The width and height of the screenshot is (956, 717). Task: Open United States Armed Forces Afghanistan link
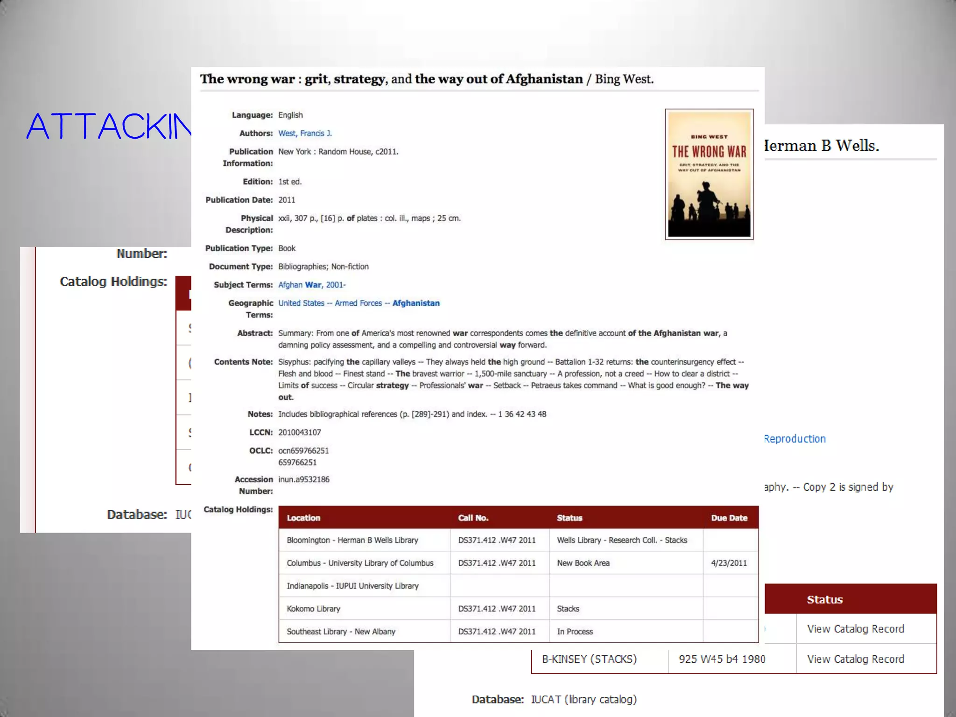[358, 303]
